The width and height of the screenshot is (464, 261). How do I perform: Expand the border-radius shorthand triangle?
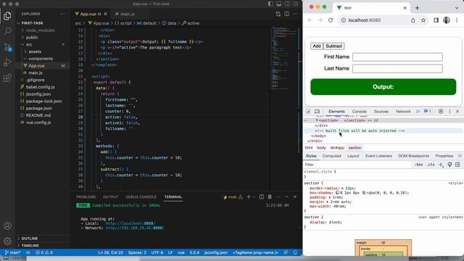(342, 188)
